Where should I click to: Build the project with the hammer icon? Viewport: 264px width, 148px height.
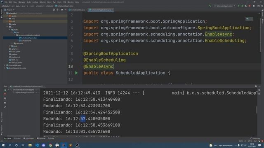pyautogui.click(x=210, y=6)
